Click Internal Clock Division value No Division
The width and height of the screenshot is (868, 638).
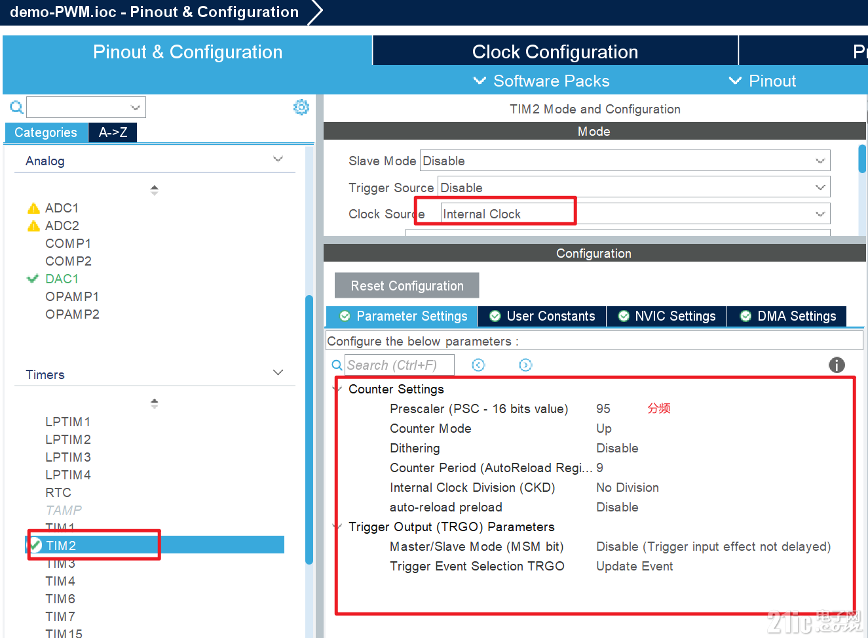click(628, 487)
